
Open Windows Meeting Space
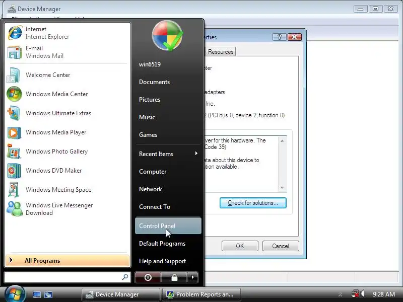coord(68,190)
